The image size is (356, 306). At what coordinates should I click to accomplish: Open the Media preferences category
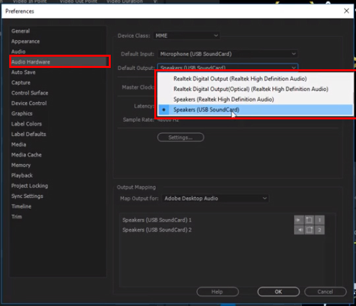coord(18,144)
